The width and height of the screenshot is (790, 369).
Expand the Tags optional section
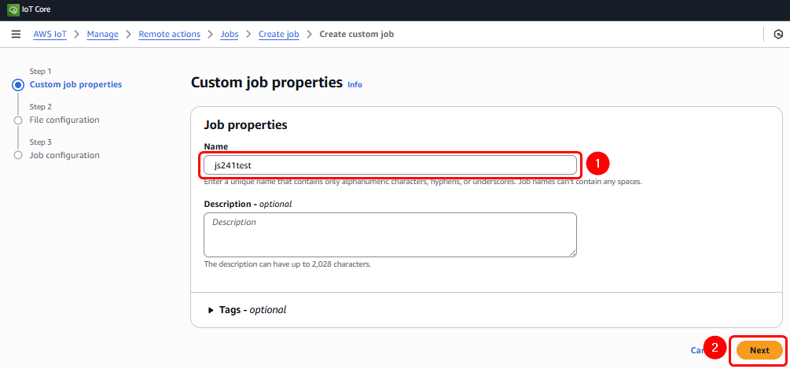point(211,310)
